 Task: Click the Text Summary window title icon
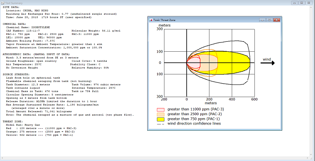(3, 3)
